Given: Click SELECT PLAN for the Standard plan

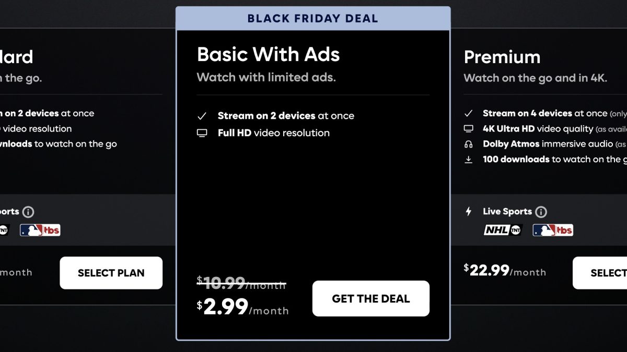Looking at the screenshot, I should click(111, 273).
